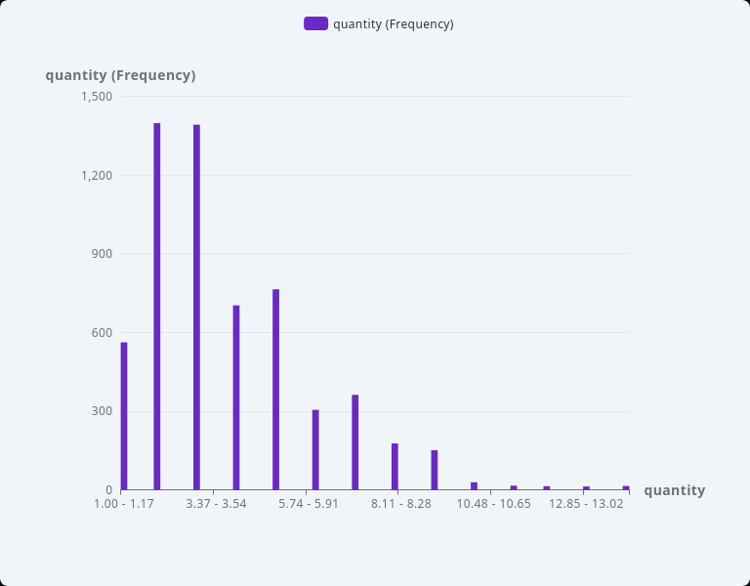Click the 10.48 - 10.65 x-axis label

[x=493, y=504]
